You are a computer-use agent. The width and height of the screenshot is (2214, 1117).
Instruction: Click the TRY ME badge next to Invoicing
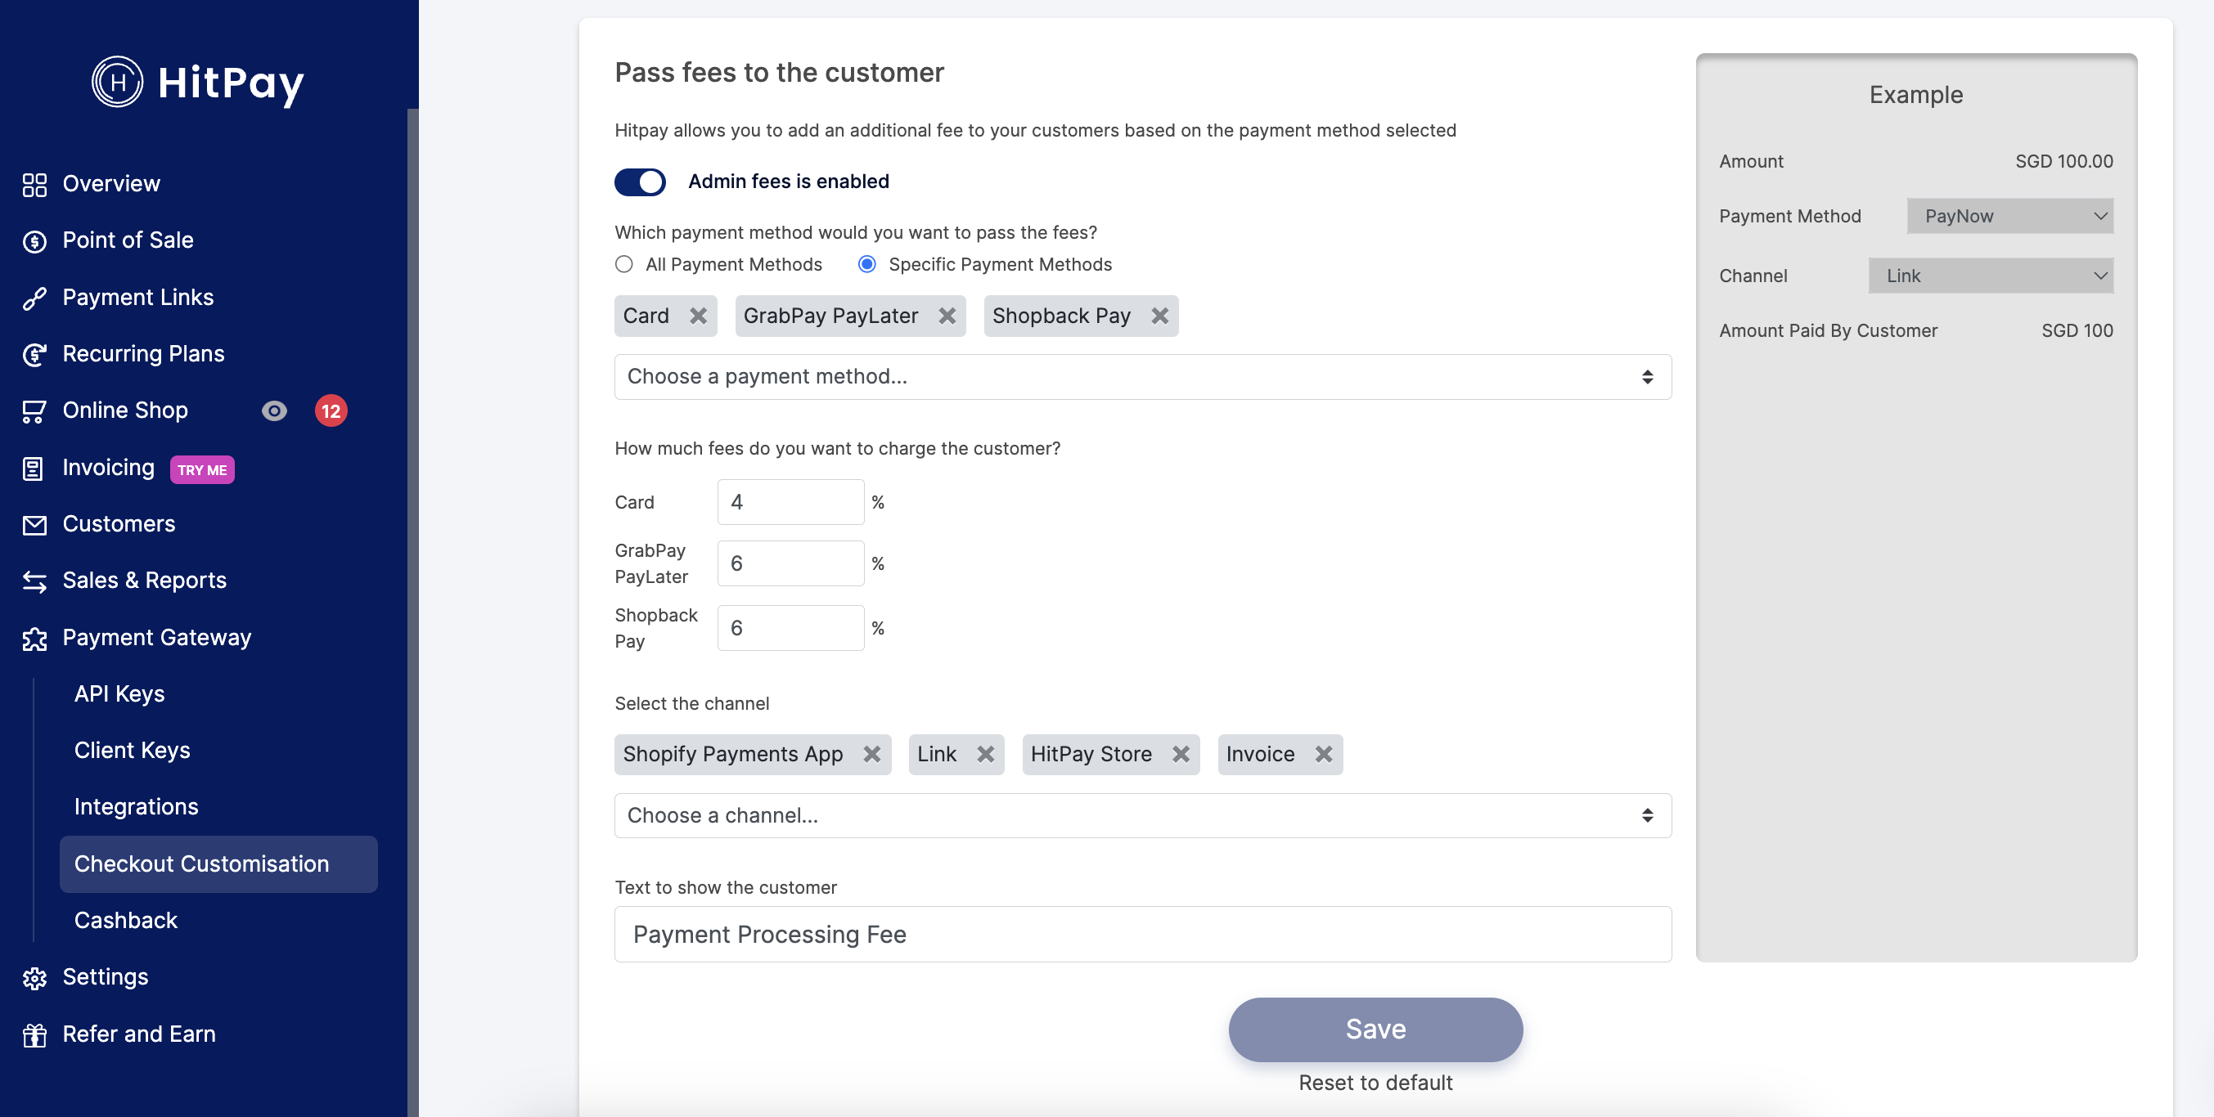202,469
